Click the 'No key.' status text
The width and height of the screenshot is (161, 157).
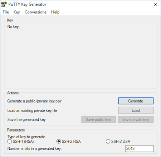tap(14, 27)
